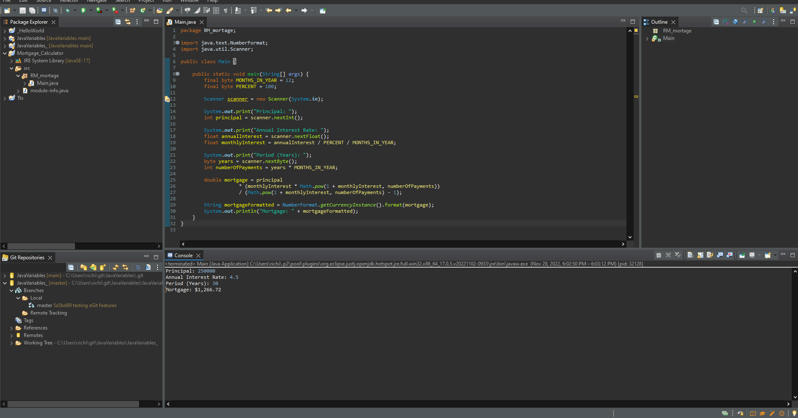Toggle Scroll Lock in Console toolbar
Viewport: 798px width, 418px height.
click(700, 255)
